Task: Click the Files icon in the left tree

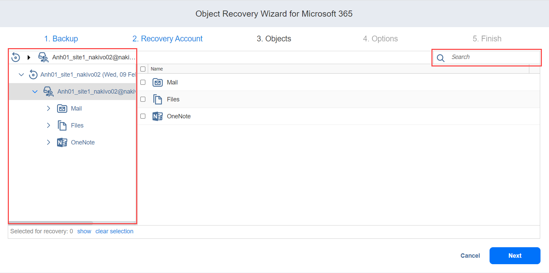Action: pyautogui.click(x=62, y=125)
